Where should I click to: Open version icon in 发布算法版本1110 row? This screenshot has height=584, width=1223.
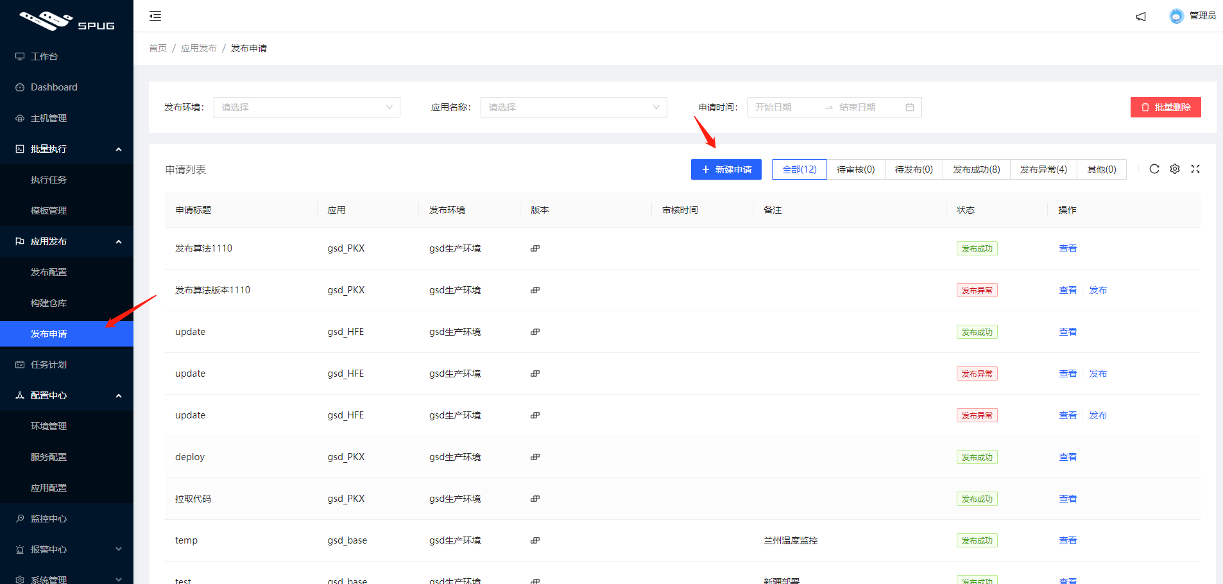tap(535, 290)
